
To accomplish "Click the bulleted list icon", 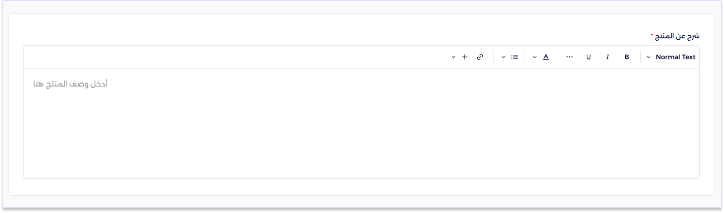I will pyautogui.click(x=515, y=57).
